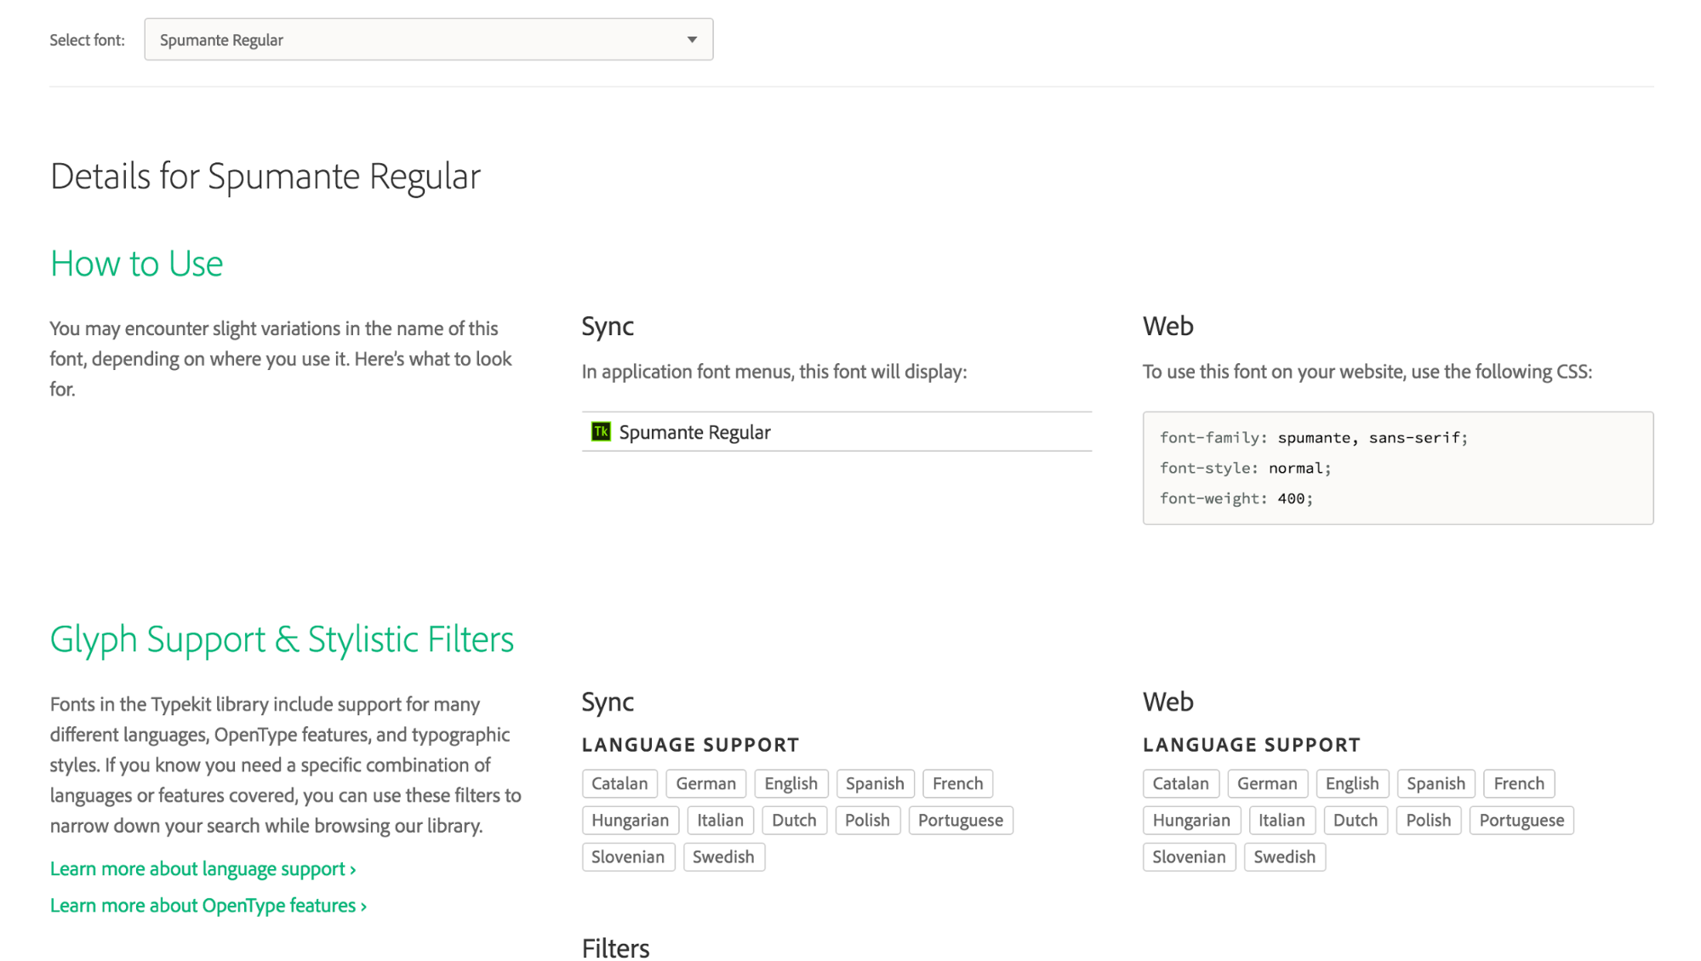Screen dimensions: 1701x961
Task: Expand the Filters section below language support
Action: (x=616, y=946)
